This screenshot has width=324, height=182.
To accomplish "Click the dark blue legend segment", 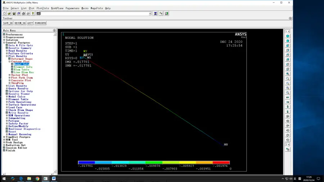I will click(86, 162).
